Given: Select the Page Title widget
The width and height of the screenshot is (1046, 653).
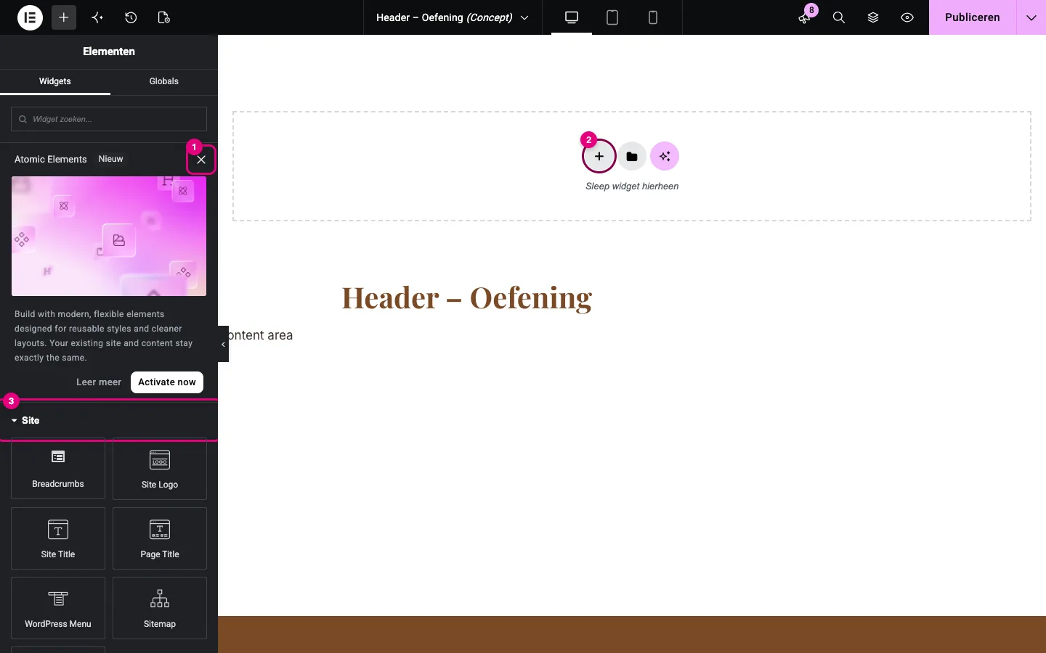Looking at the screenshot, I should click(160, 538).
